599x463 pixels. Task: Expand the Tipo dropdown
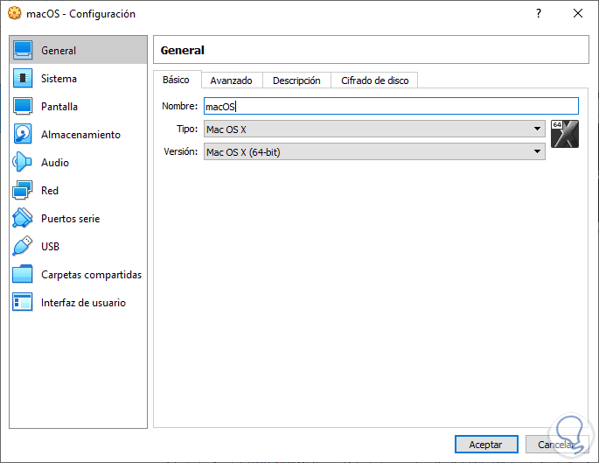click(x=373, y=130)
